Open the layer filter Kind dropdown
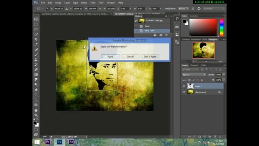The image size is (259, 146). (190, 69)
